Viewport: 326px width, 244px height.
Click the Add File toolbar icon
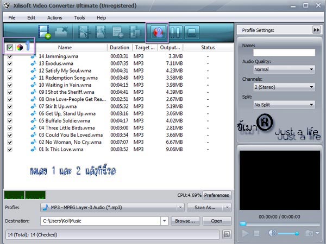coord(45,32)
